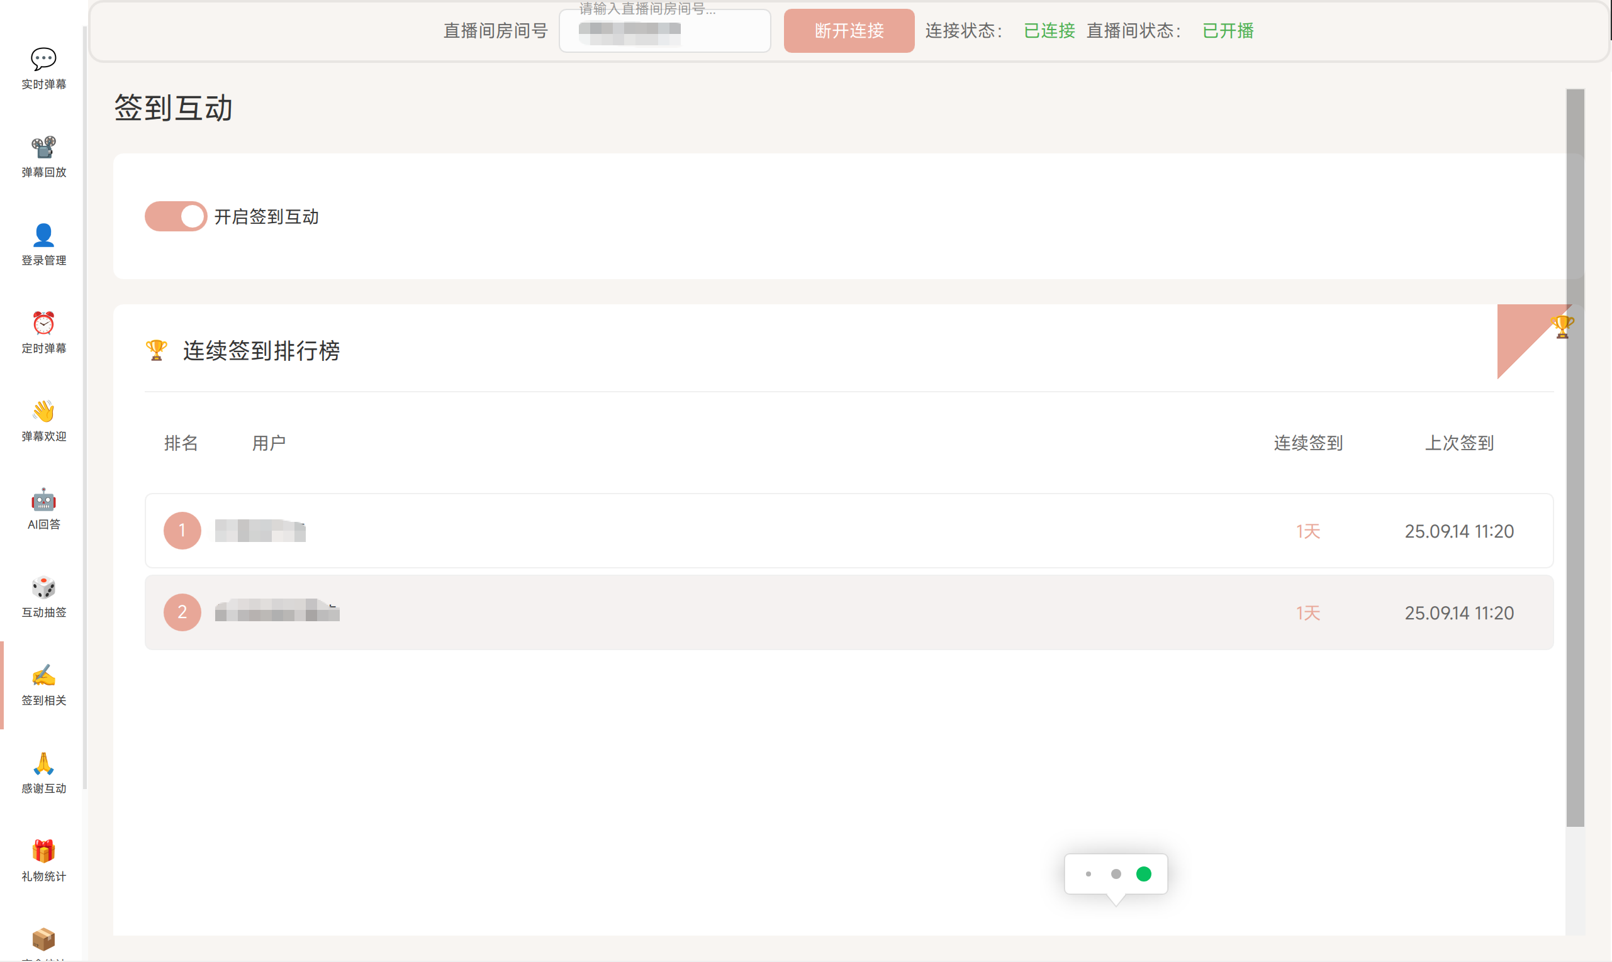Image resolution: width=1612 pixels, height=962 pixels.
Task: Toggle the 开启签到互动 switch off
Action: (x=176, y=216)
